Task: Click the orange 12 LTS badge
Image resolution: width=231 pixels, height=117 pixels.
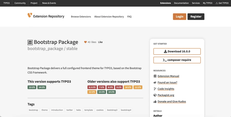Action: tap(92, 92)
